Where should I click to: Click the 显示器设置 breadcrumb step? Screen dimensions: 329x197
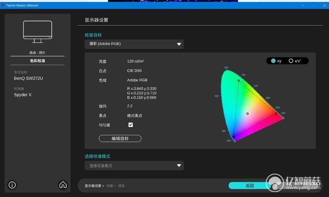[93, 186]
